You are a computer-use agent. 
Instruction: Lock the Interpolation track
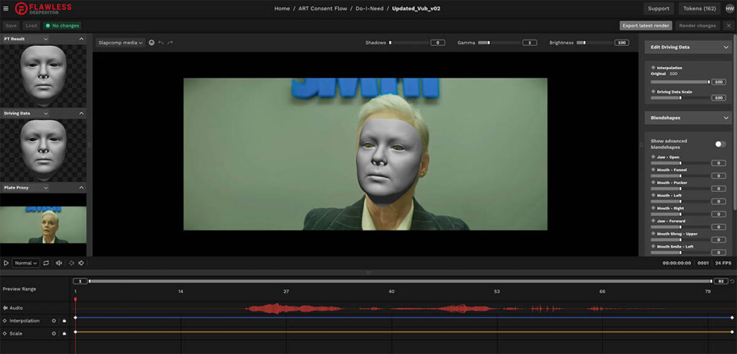[64, 321]
